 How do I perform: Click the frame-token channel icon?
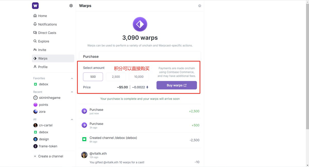36,146
